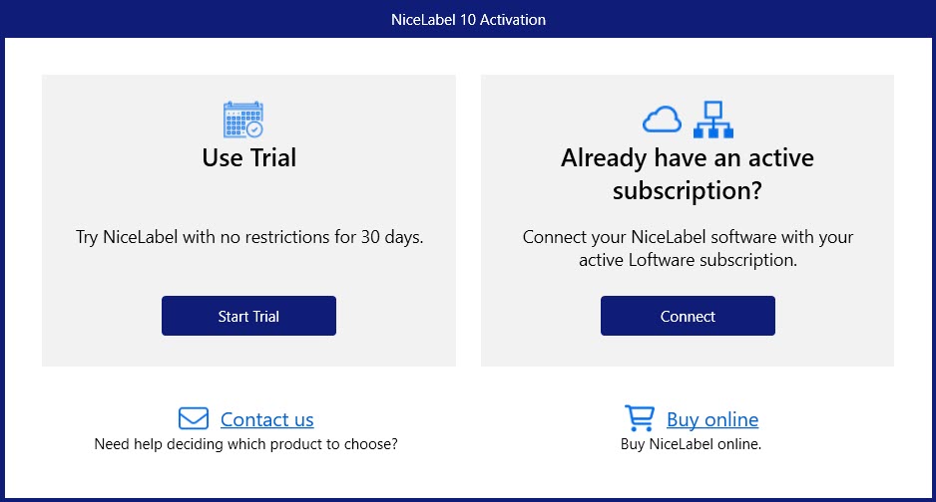Click the network hierarchy icon
The width and height of the screenshot is (936, 502).
click(713, 120)
